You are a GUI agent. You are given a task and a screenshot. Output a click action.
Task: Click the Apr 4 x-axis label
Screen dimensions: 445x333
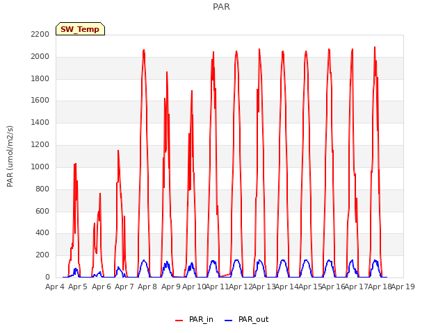(x=55, y=287)
